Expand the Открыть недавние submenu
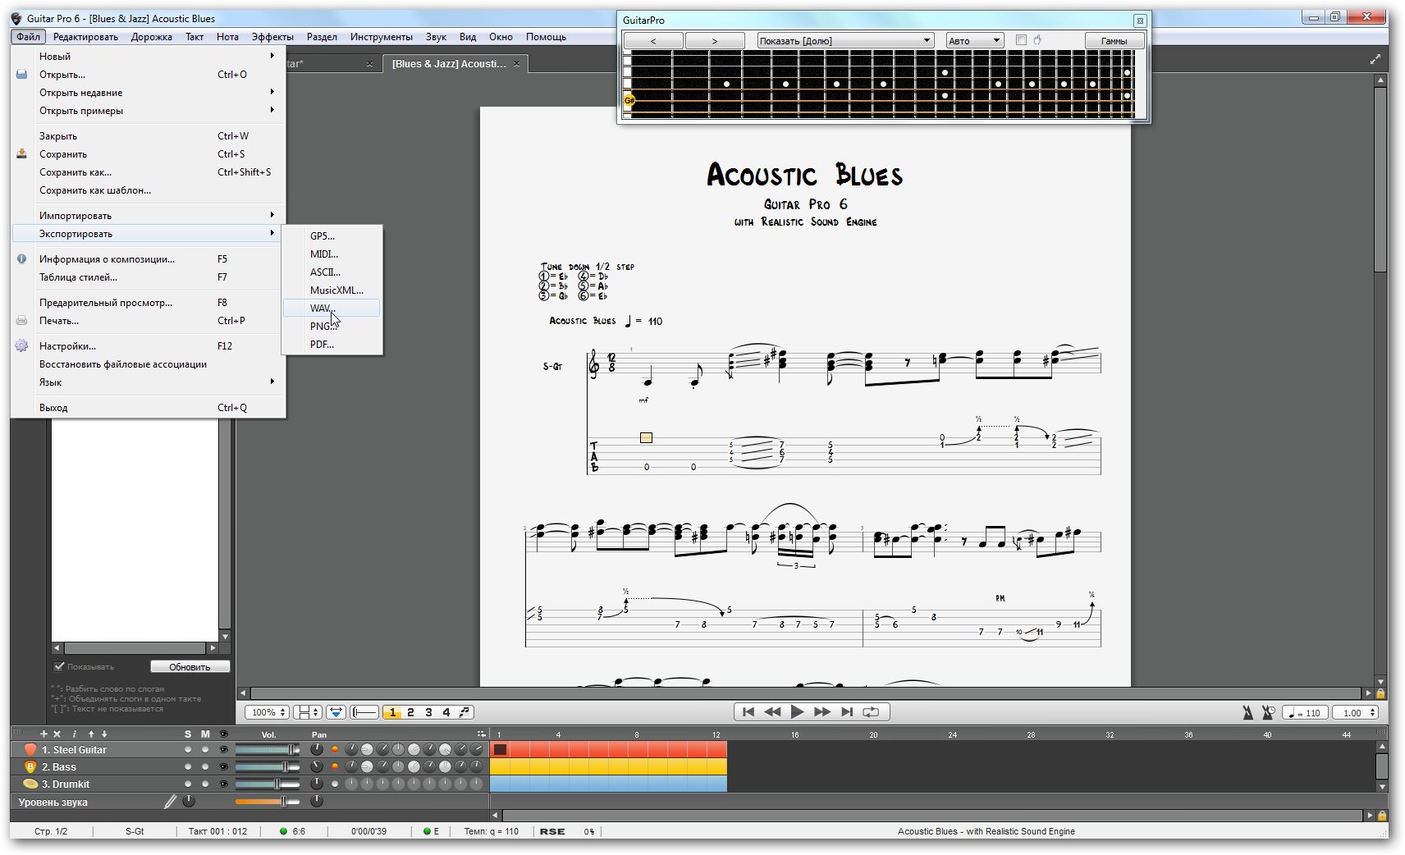Image resolution: width=1405 pixels, height=855 pixels. click(x=149, y=92)
